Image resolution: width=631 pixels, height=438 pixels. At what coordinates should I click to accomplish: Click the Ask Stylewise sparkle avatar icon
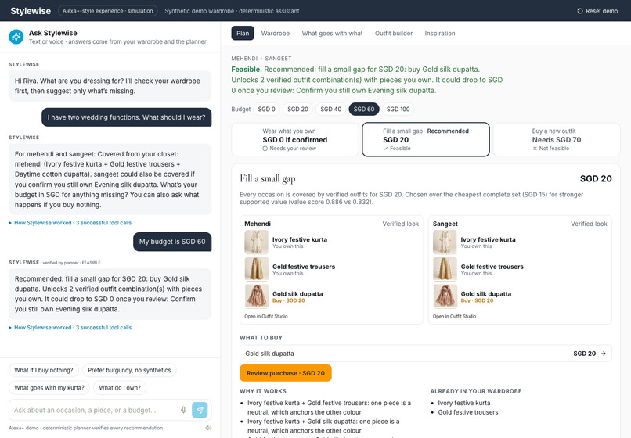16,37
